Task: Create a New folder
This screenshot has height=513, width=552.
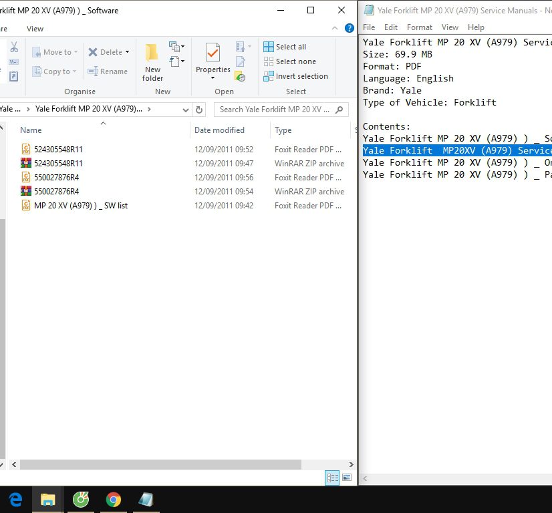Action: click(152, 63)
